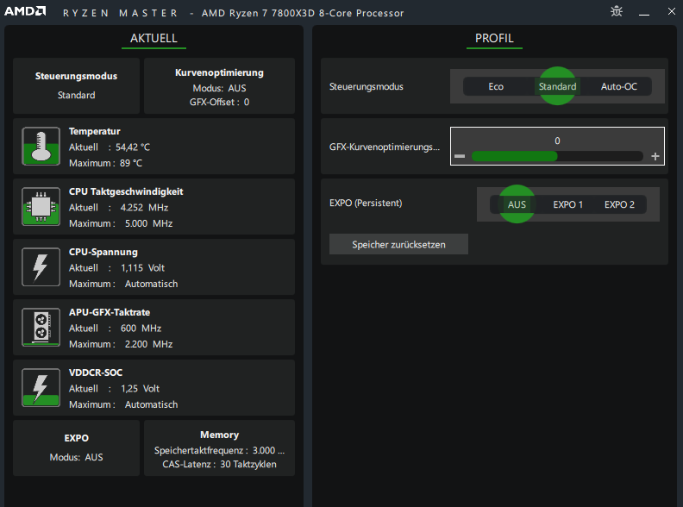Switch to the PROFIL tab
The image size is (683, 507).
[x=494, y=38]
